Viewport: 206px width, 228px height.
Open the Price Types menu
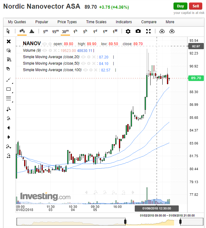click(x=67, y=22)
